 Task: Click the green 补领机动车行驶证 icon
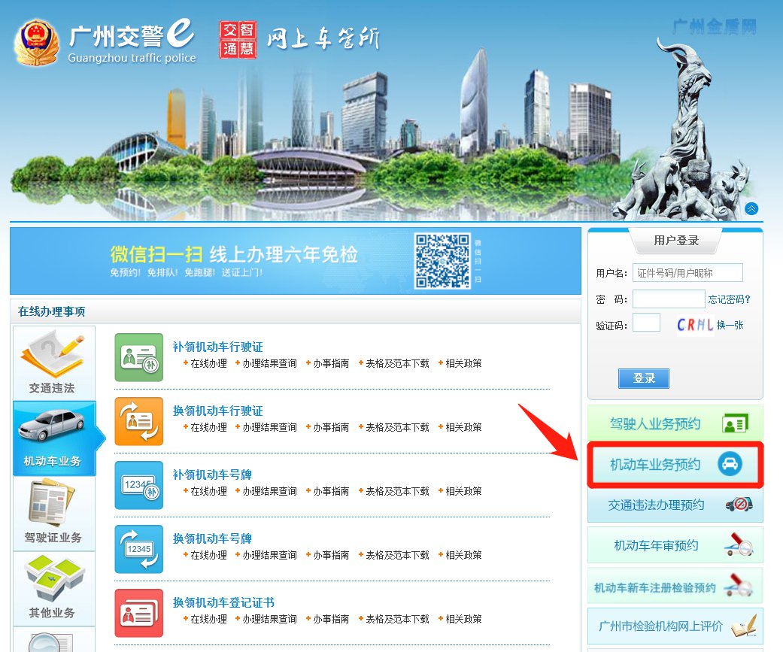(139, 357)
